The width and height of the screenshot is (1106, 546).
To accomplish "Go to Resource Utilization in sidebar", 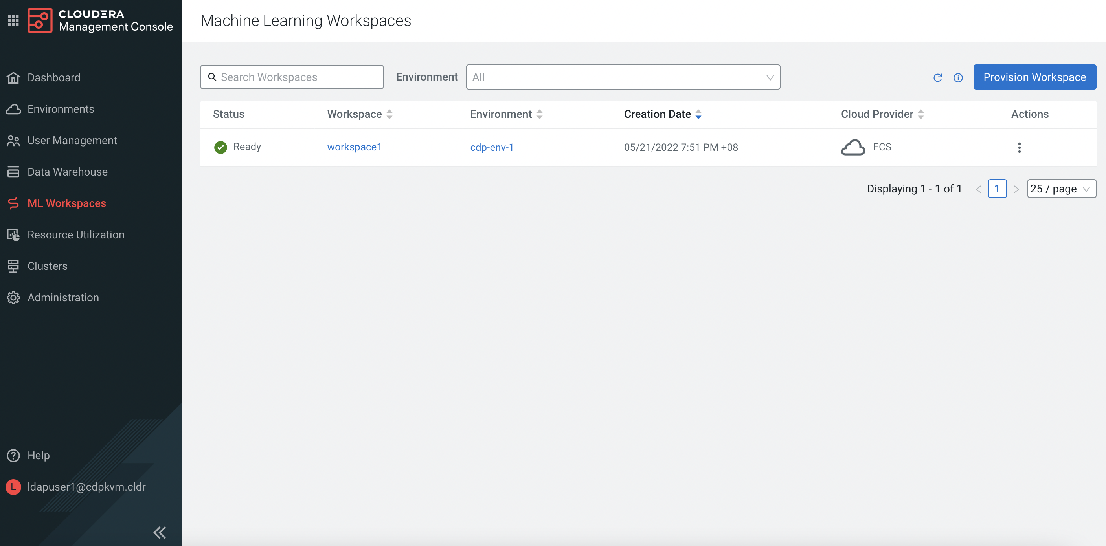I will (75, 235).
